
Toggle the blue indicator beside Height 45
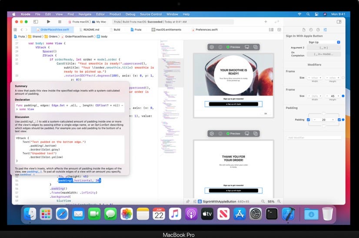click(343, 96)
